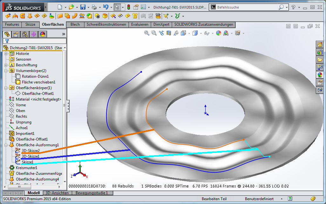Click the Rebuild traffic light icon
This screenshot has height=204, width=326.
pos(129,7)
